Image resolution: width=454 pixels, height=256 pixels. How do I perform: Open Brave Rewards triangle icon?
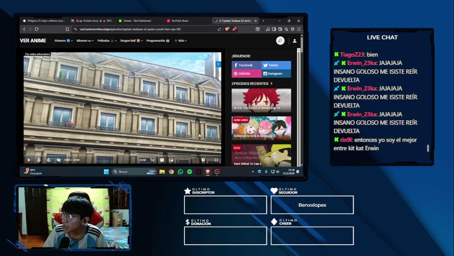[234, 29]
